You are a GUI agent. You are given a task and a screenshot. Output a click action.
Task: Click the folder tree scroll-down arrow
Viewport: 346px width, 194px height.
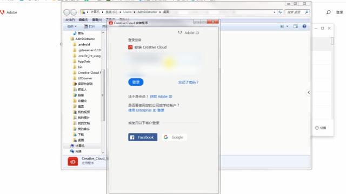click(103, 153)
